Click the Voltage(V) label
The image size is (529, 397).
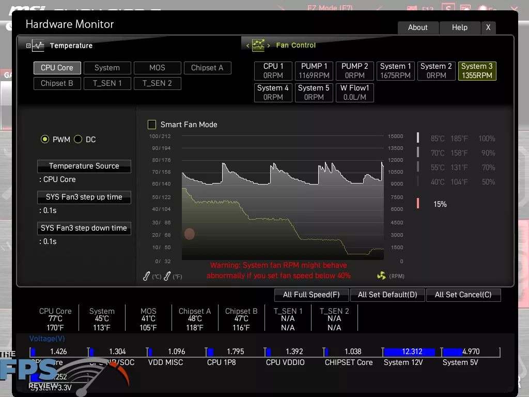[47, 339]
